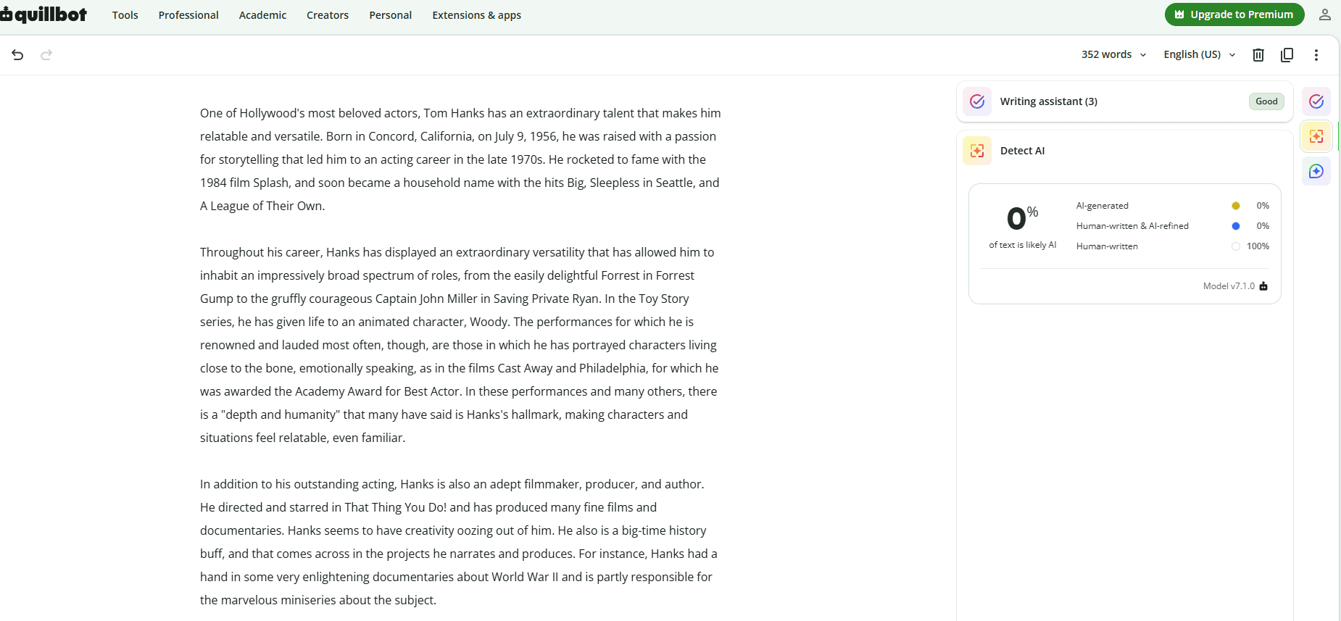This screenshot has width=1341, height=621.
Task: Click the robot icon beside model version
Action: click(x=1263, y=286)
